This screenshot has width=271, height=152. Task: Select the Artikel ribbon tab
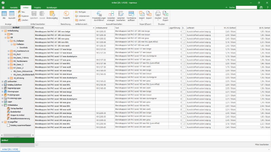coord(26,7)
